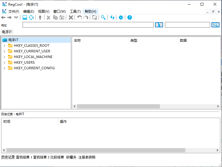Select the HKEY_CLASSES_ROOT key
This screenshot has height=167, width=222.
[32, 46]
